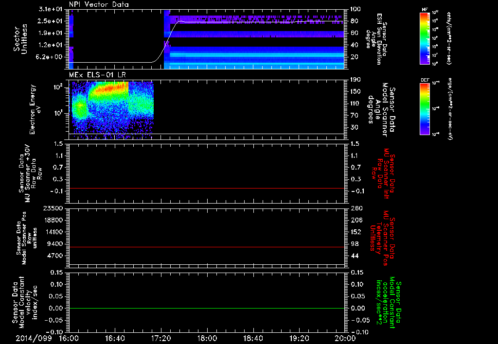Click the 2014/099 date label

coord(33,338)
